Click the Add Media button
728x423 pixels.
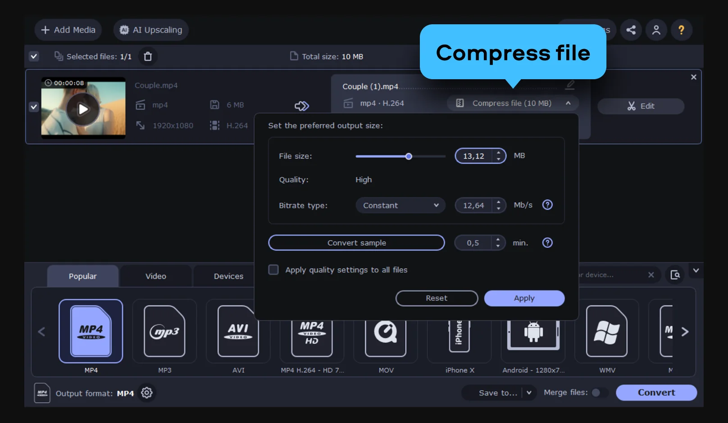pyautogui.click(x=68, y=30)
